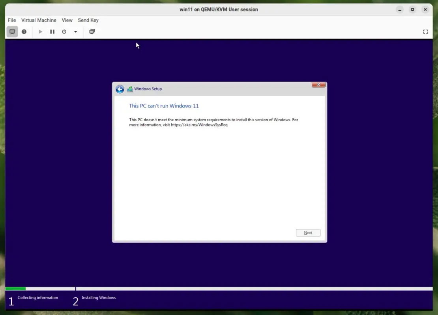Click the 'This PC can't run Windows 11' heading

164,106
